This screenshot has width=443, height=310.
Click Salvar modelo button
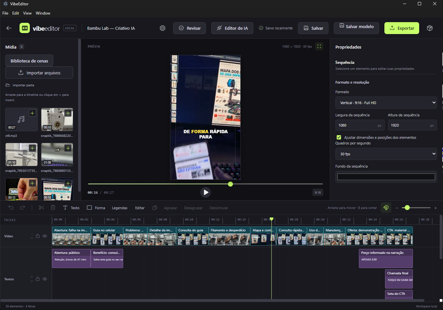[356, 28]
